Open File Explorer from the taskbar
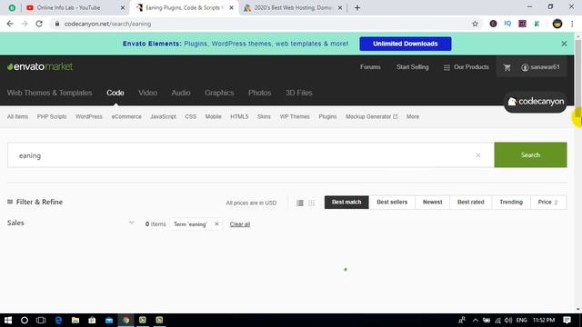Image resolution: width=582 pixels, height=327 pixels. [x=75, y=320]
